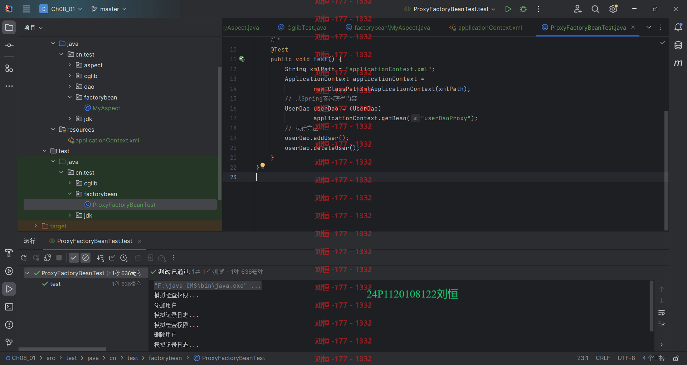Viewport: 687px width, 365px height.
Task: Open the master branch dropdown
Action: [109, 9]
